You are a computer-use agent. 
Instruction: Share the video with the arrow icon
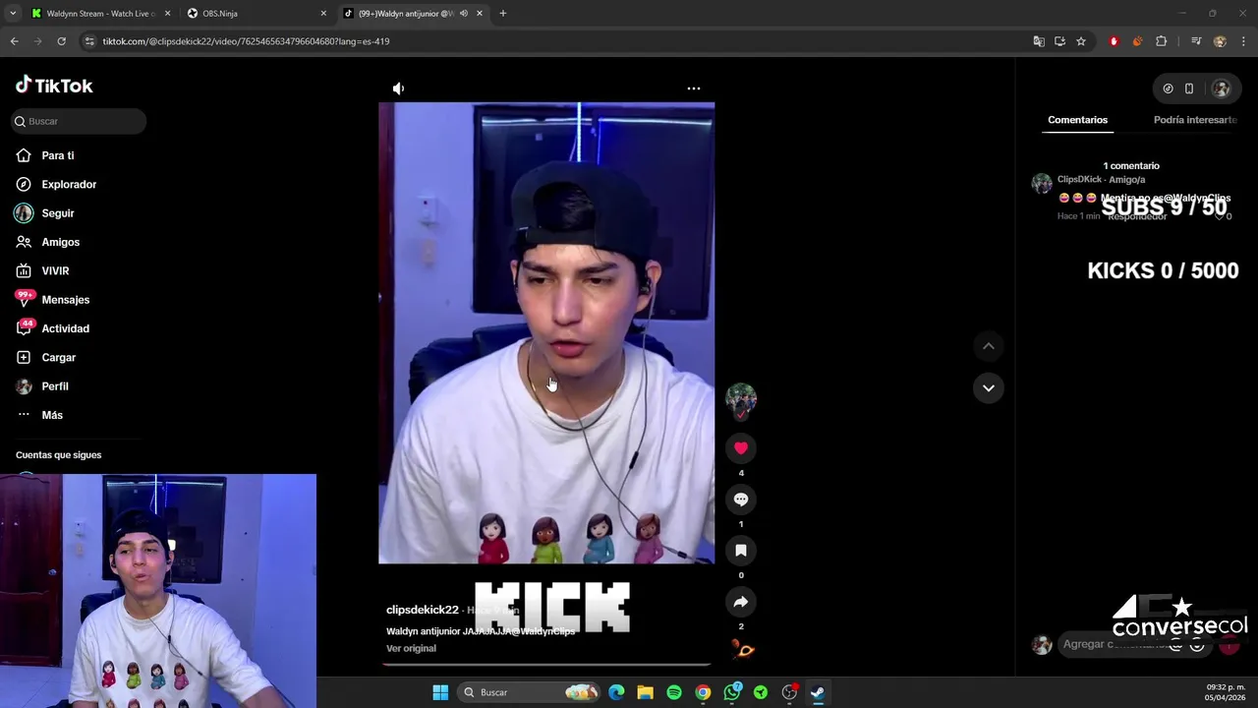741,602
